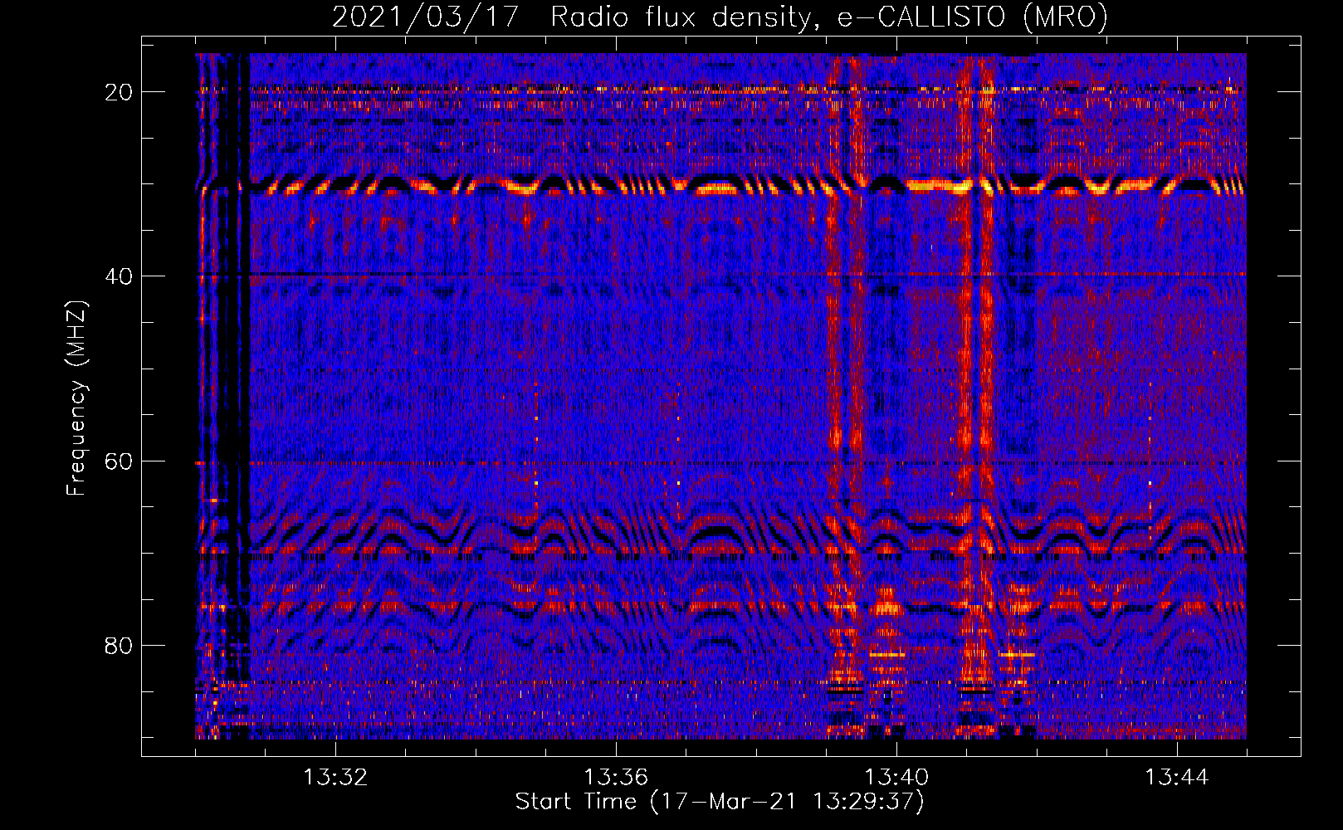Image resolution: width=1343 pixels, height=830 pixels.
Task: Click the Start Time axis label
Action: (x=720, y=802)
